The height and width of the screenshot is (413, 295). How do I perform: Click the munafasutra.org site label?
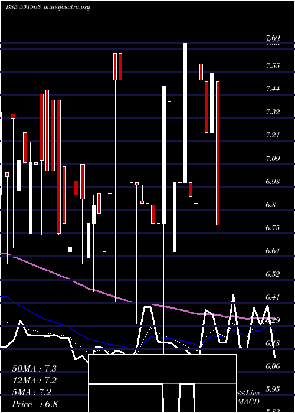pos(67,7)
